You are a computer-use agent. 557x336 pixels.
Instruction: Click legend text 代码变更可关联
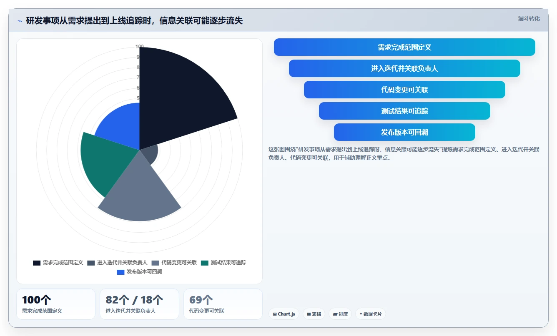click(179, 263)
